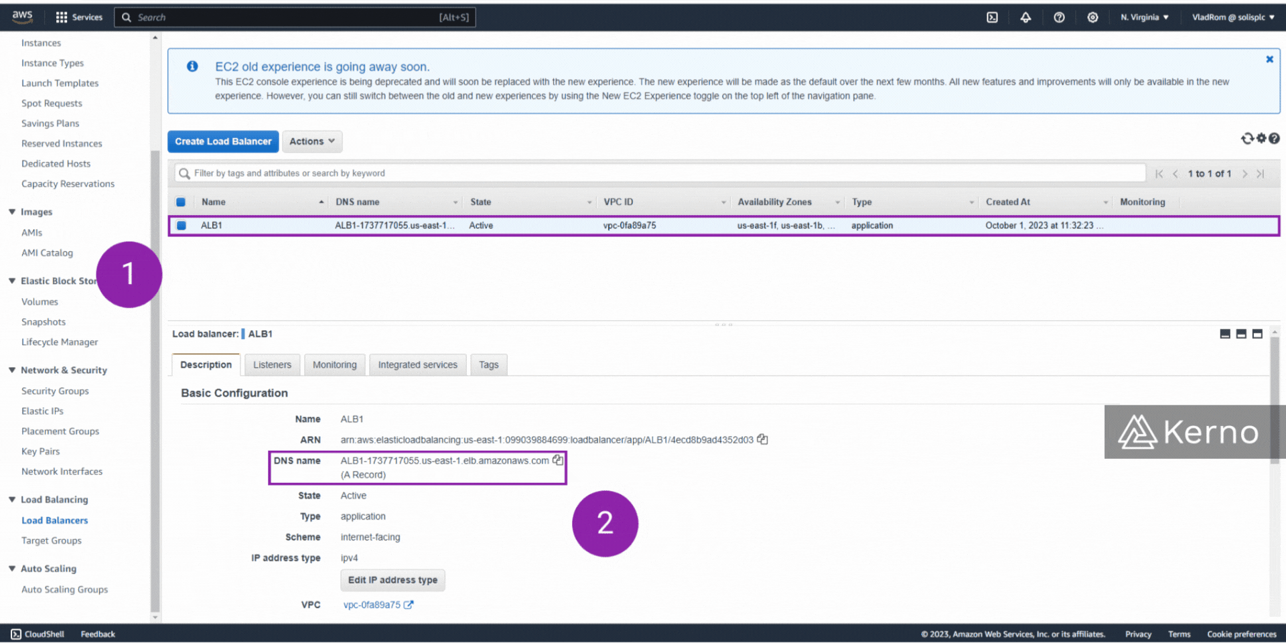The height and width of the screenshot is (643, 1286).
Task: Open console settings gear in top bar
Action: pyautogui.click(x=1092, y=17)
